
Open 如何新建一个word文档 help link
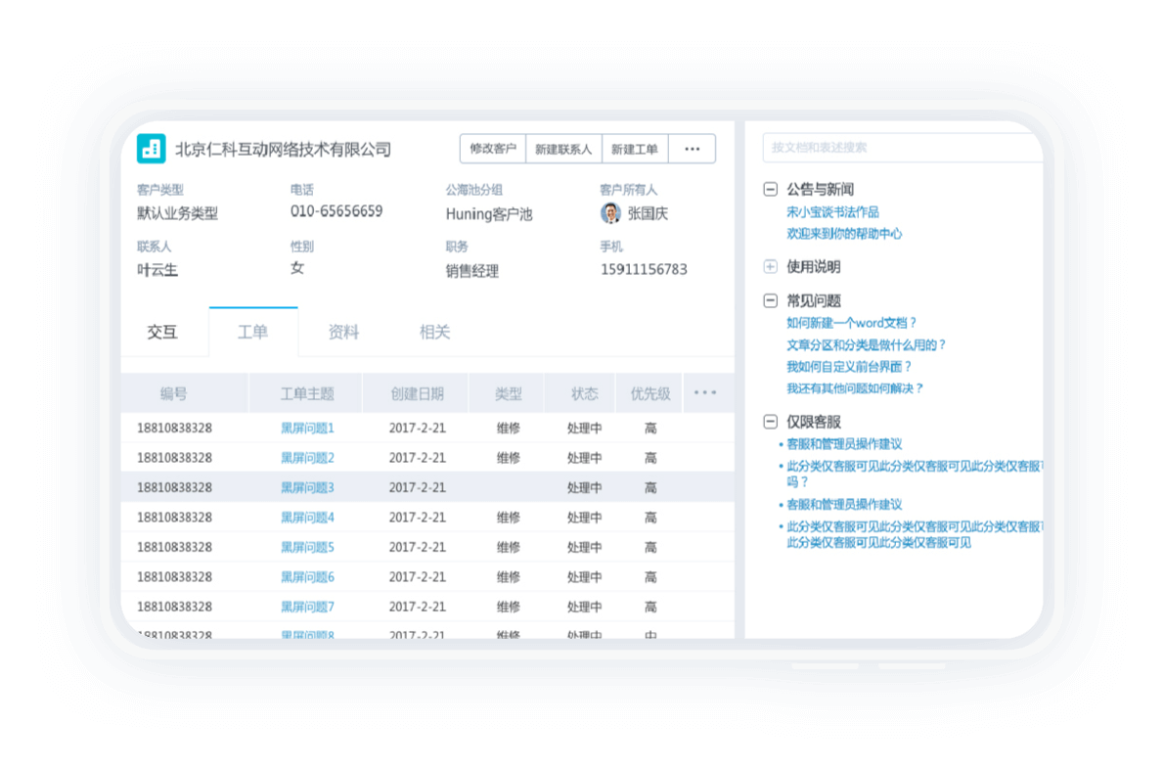[851, 323]
